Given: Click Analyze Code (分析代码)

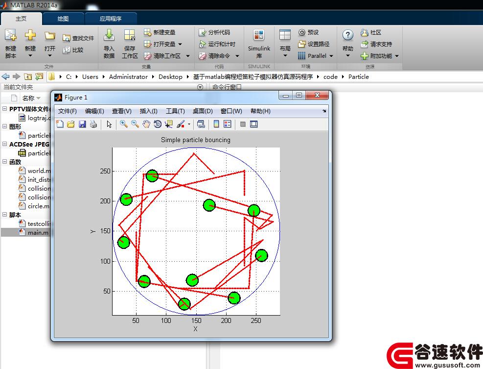Looking at the screenshot, I should tap(214, 32).
